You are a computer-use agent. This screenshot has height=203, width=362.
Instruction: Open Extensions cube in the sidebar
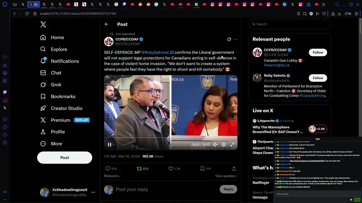[5, 135]
